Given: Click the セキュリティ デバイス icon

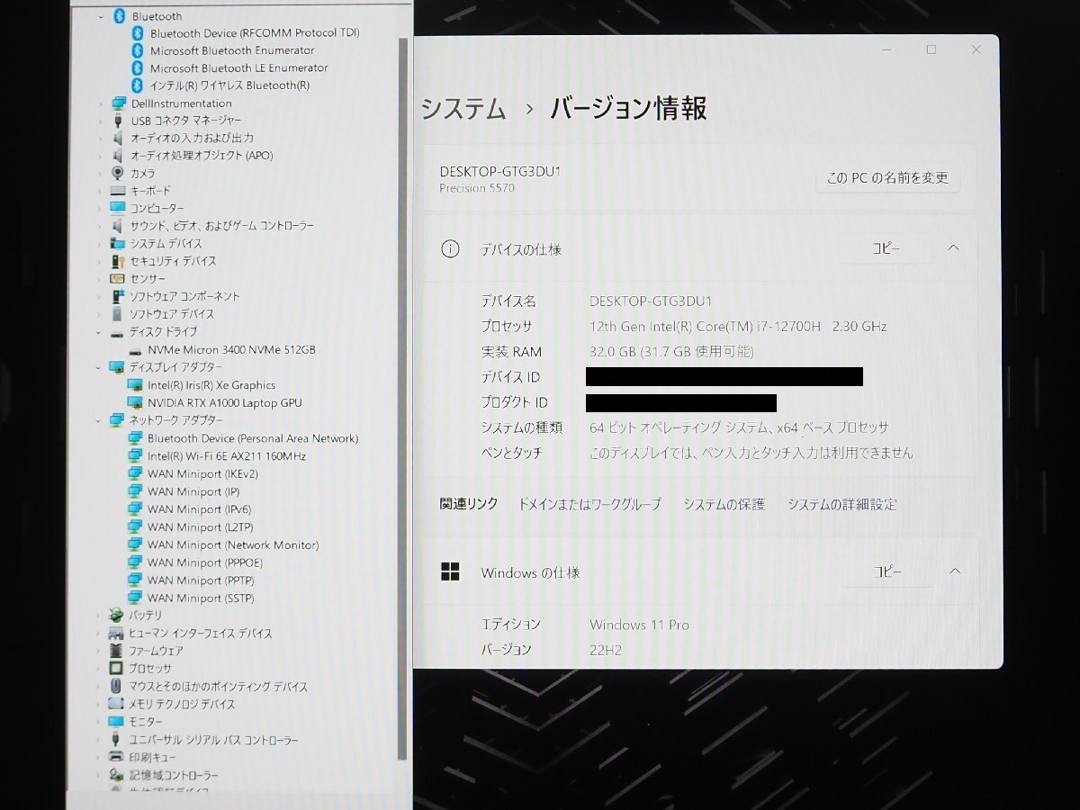Looking at the screenshot, I should (118, 261).
